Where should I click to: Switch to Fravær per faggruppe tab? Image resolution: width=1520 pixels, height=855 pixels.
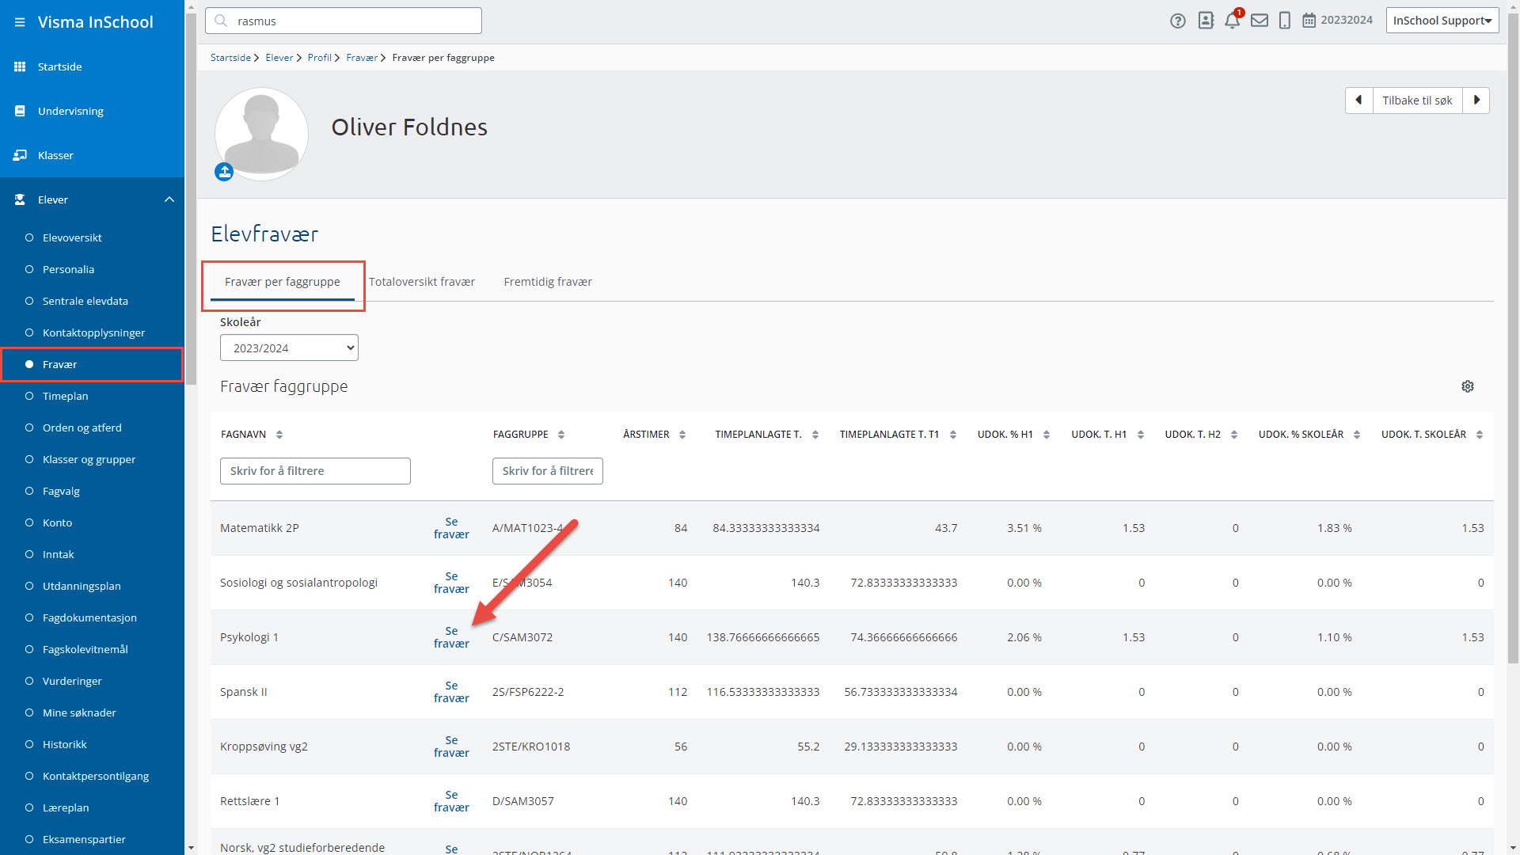[283, 282]
